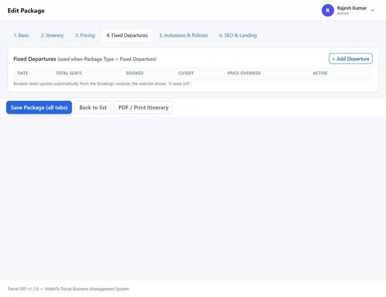386x297 pixels.
Task: Click the BOOKED column header
Action: (x=135, y=73)
